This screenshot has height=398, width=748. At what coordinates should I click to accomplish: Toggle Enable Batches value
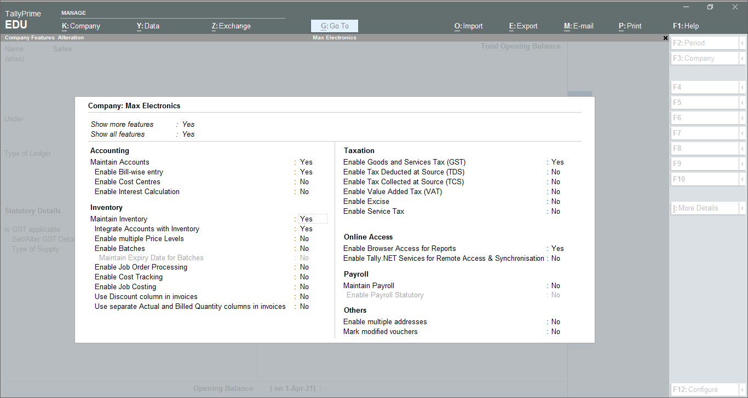pos(304,249)
